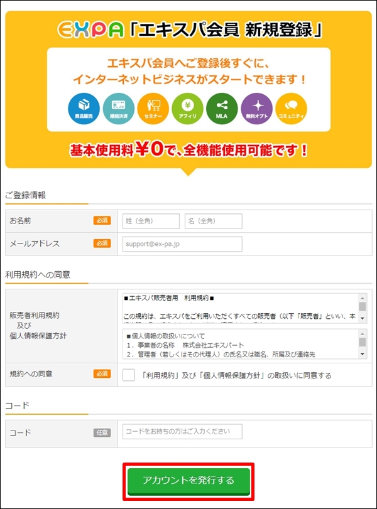The width and height of the screenshot is (377, 509).
Task: Click the 利用規約への同意 section heading
Action: pyautogui.click(x=38, y=275)
